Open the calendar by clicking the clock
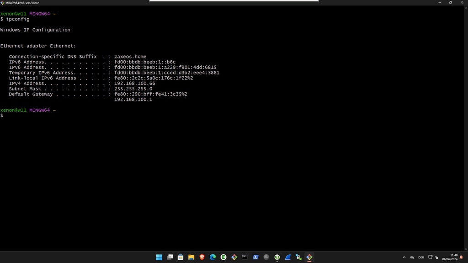This screenshot has height=263, width=468. pos(450,257)
